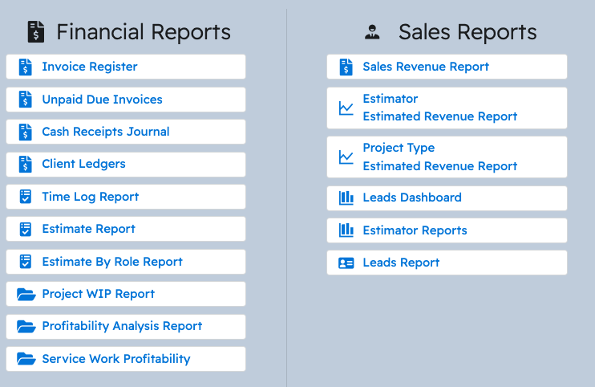This screenshot has height=387, width=595.
Task: Click the Financial Reports heading text
Action: (x=144, y=32)
